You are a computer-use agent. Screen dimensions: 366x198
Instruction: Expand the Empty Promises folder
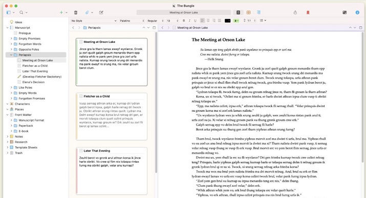pos(11,38)
